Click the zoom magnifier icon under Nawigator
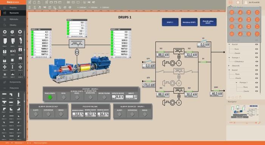This screenshot has width=265, height=145. tap(259, 123)
